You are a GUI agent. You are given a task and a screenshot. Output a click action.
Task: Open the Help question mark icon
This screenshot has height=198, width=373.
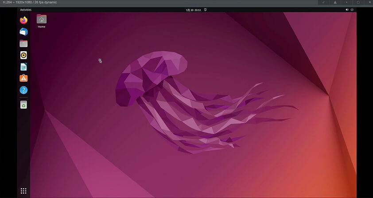click(23, 90)
